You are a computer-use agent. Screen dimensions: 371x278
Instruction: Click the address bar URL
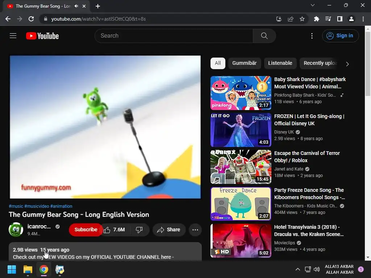[x=99, y=19]
